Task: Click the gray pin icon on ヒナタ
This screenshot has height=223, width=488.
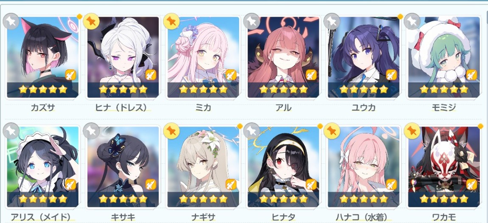Action: [252, 131]
